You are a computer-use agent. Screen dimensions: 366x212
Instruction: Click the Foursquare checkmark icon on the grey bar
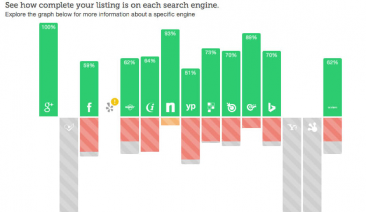[69, 127]
